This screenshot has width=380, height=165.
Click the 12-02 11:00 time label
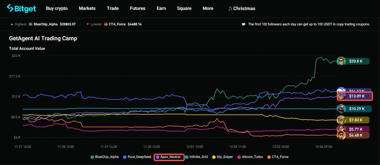click(x=237, y=147)
